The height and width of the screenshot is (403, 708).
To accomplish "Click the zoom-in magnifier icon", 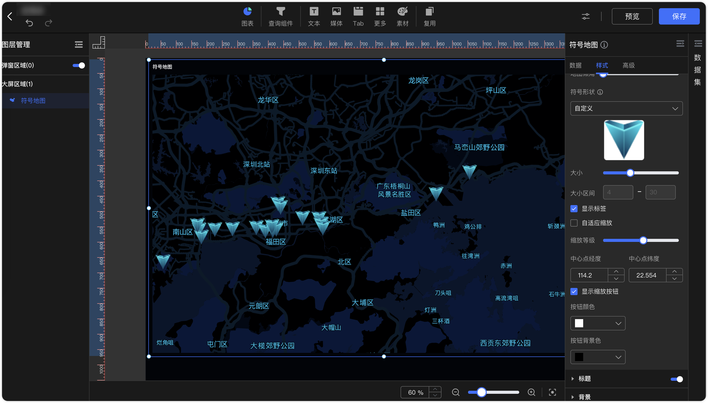I will click(531, 392).
